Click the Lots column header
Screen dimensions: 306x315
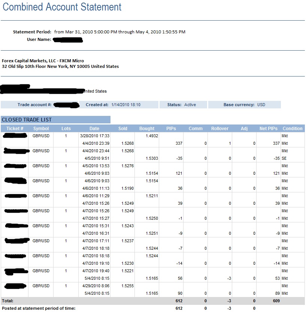pos(66,129)
